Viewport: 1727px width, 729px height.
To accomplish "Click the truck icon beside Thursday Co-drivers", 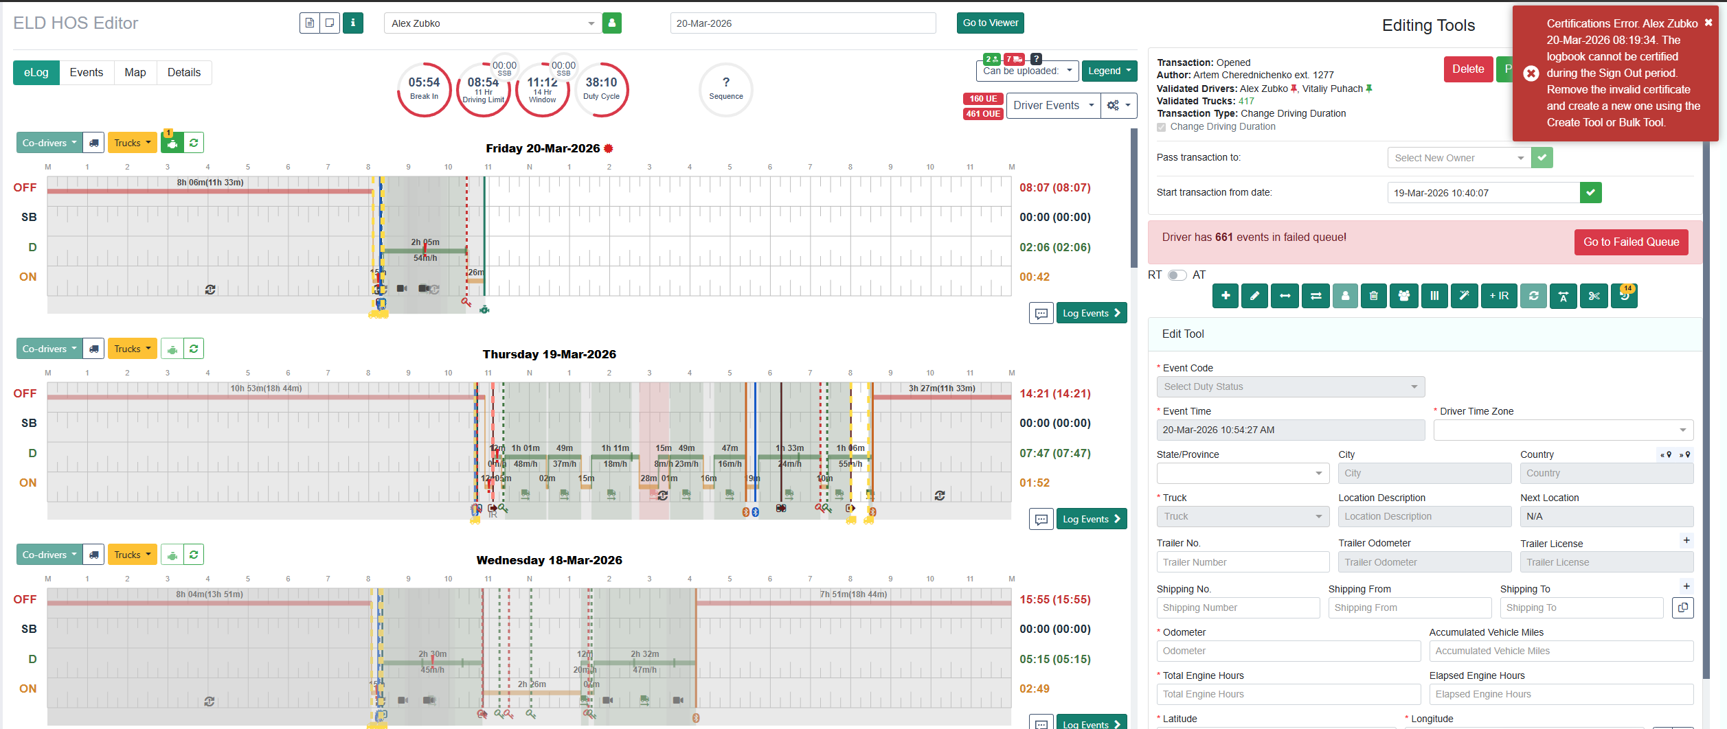I will [x=94, y=349].
